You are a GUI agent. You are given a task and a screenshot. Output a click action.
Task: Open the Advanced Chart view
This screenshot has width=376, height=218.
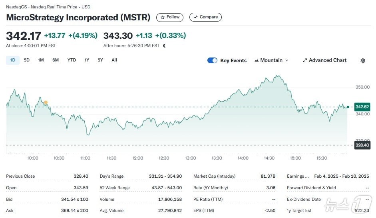click(324, 60)
